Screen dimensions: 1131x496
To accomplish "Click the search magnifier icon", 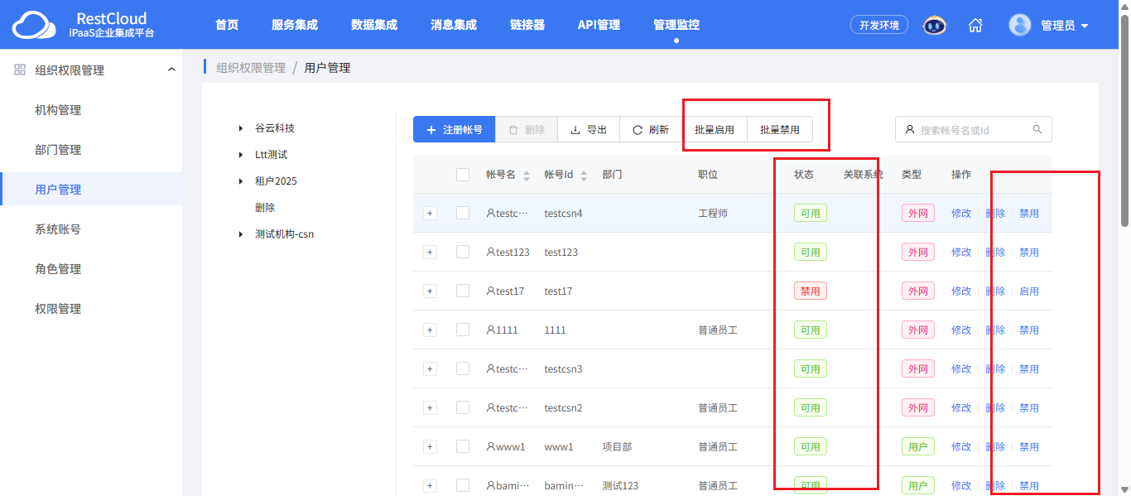I will click(1037, 130).
